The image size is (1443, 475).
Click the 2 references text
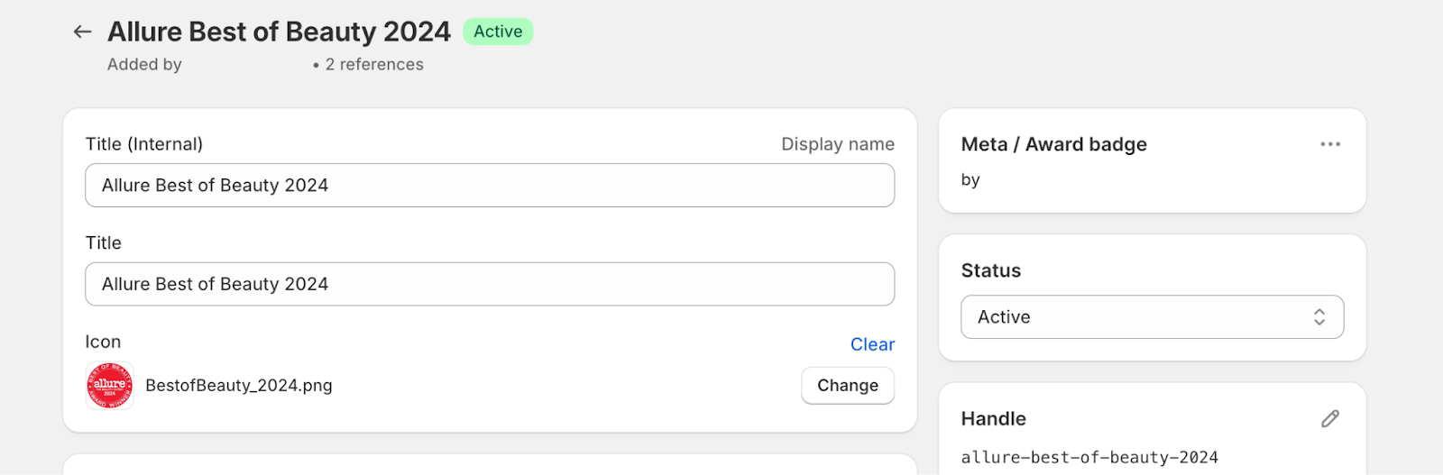[x=374, y=64]
